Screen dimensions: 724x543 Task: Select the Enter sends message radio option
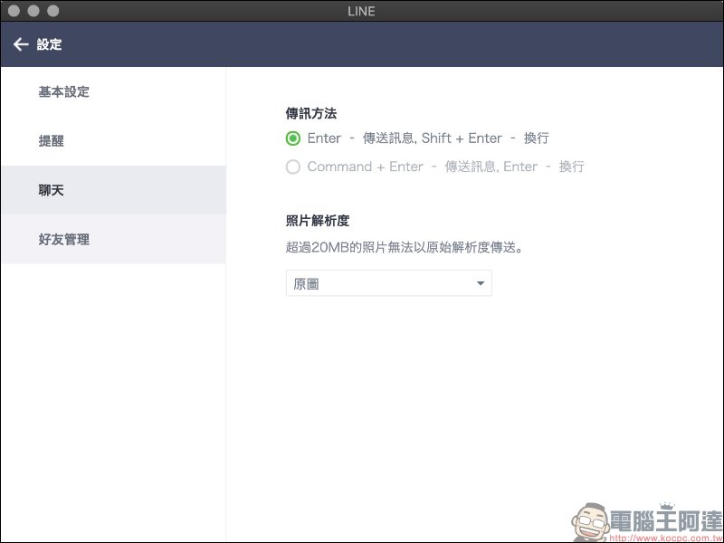pos(292,138)
